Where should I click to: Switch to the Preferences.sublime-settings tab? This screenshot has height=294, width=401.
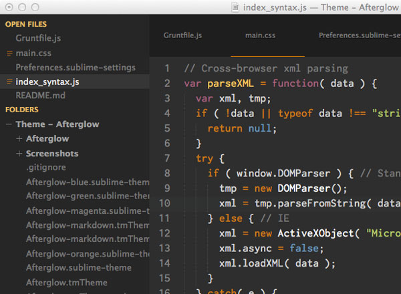(x=360, y=35)
